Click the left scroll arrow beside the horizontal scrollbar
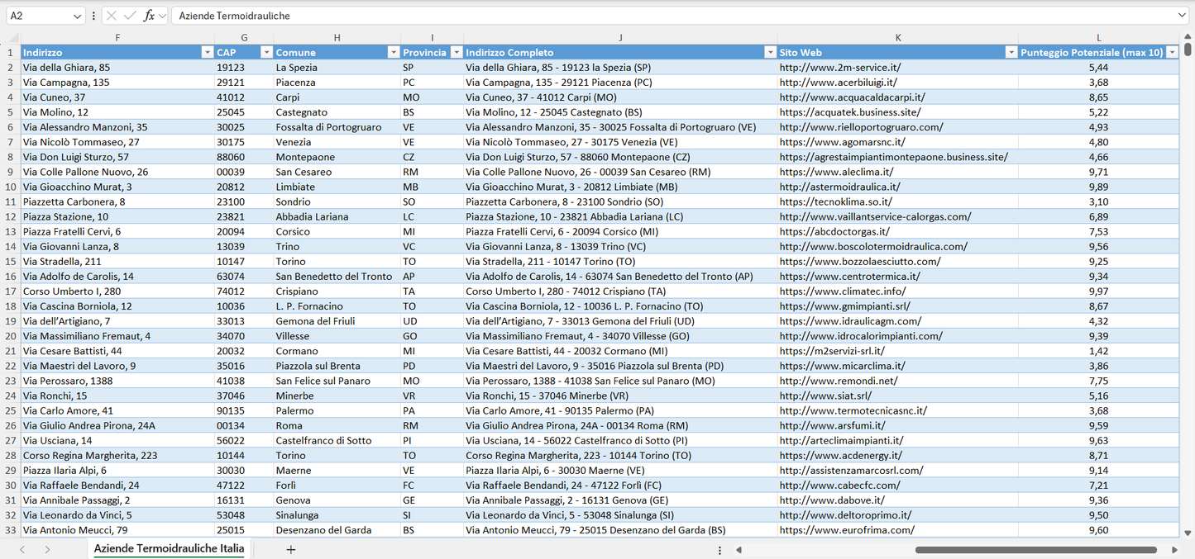 tap(739, 548)
